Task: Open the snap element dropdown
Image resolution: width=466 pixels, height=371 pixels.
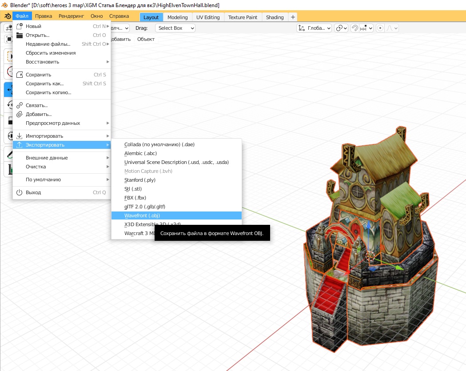Action: point(366,28)
